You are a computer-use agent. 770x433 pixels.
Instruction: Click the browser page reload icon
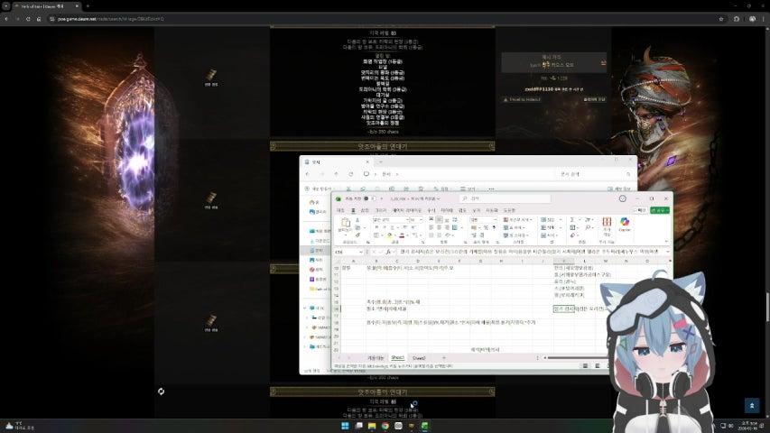[x=39, y=17]
